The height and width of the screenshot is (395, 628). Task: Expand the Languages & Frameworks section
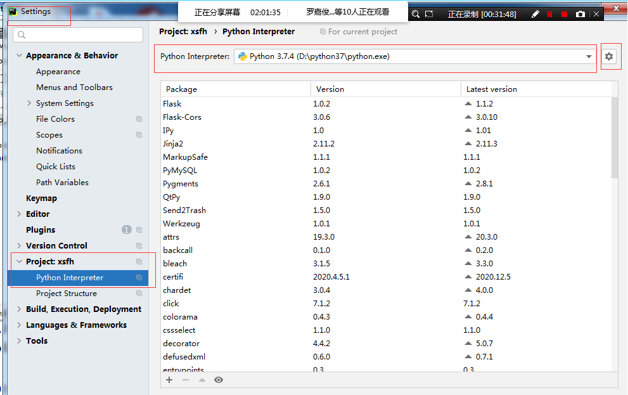(x=19, y=325)
